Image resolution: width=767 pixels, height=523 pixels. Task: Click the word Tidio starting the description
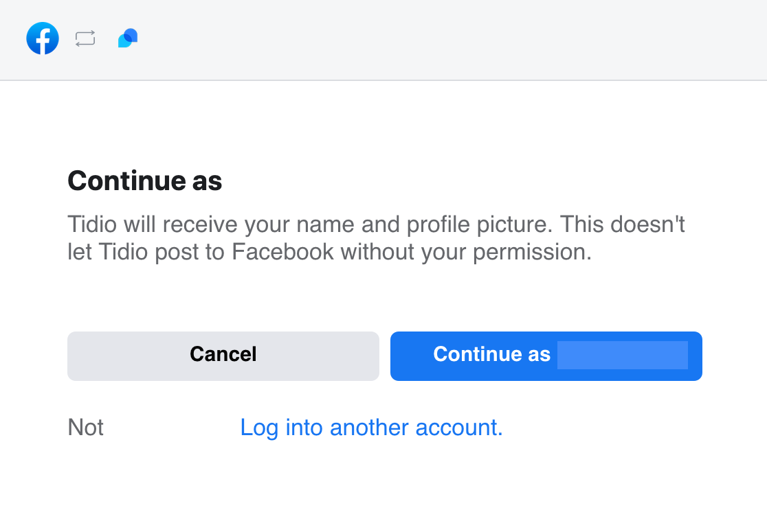[92, 224]
